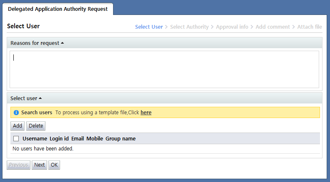Screen dimensions: 330x182
Task: Click the blue info icon beside Search users
Action: pyautogui.click(x=16, y=113)
